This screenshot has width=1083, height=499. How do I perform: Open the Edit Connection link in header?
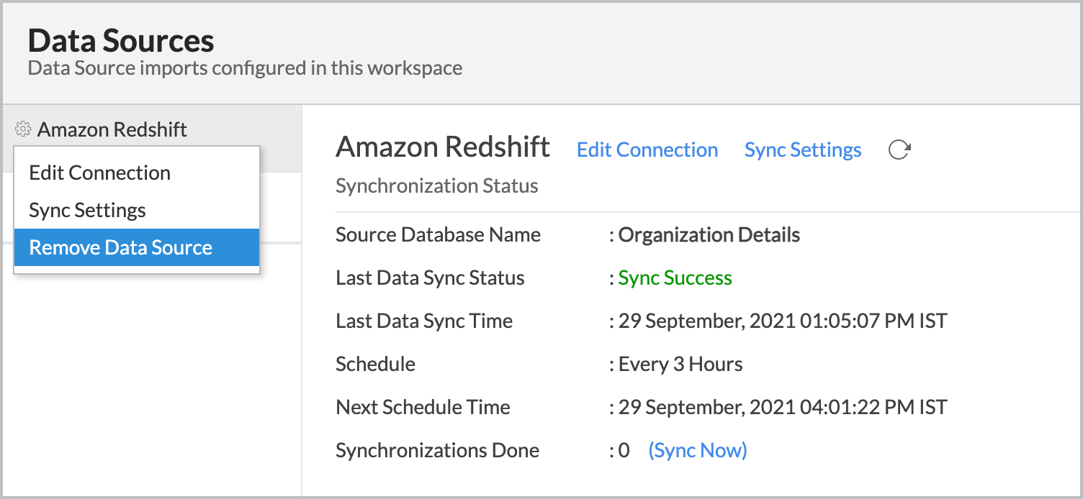click(647, 150)
